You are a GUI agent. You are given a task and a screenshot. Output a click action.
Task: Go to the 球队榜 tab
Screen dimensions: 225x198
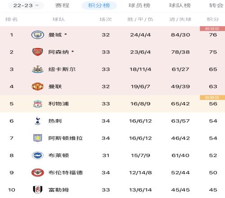pyautogui.click(x=180, y=5)
